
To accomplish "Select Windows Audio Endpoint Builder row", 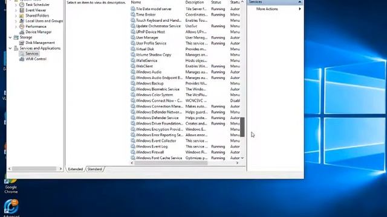I will coord(185,78).
